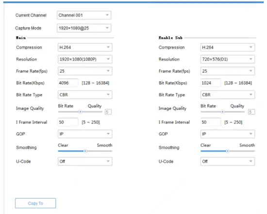Click Main bit rate range text [128 ~ 16384]
This screenshot has width=267, height=214.
(x=95, y=83)
